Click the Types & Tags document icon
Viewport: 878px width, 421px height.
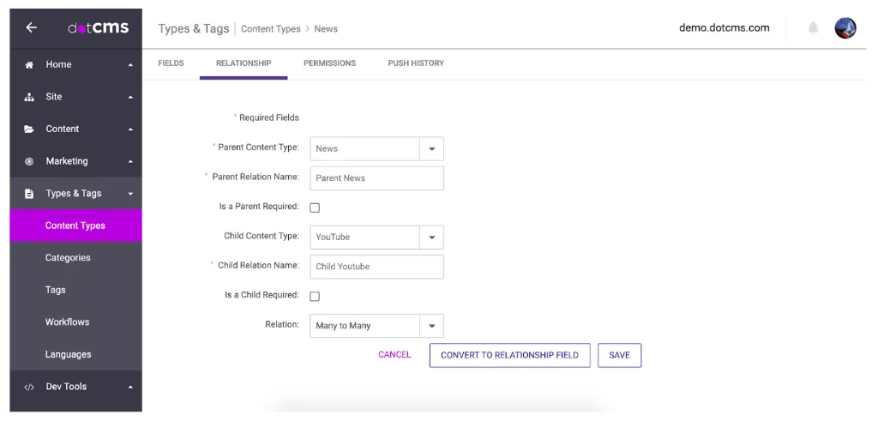[x=29, y=194]
